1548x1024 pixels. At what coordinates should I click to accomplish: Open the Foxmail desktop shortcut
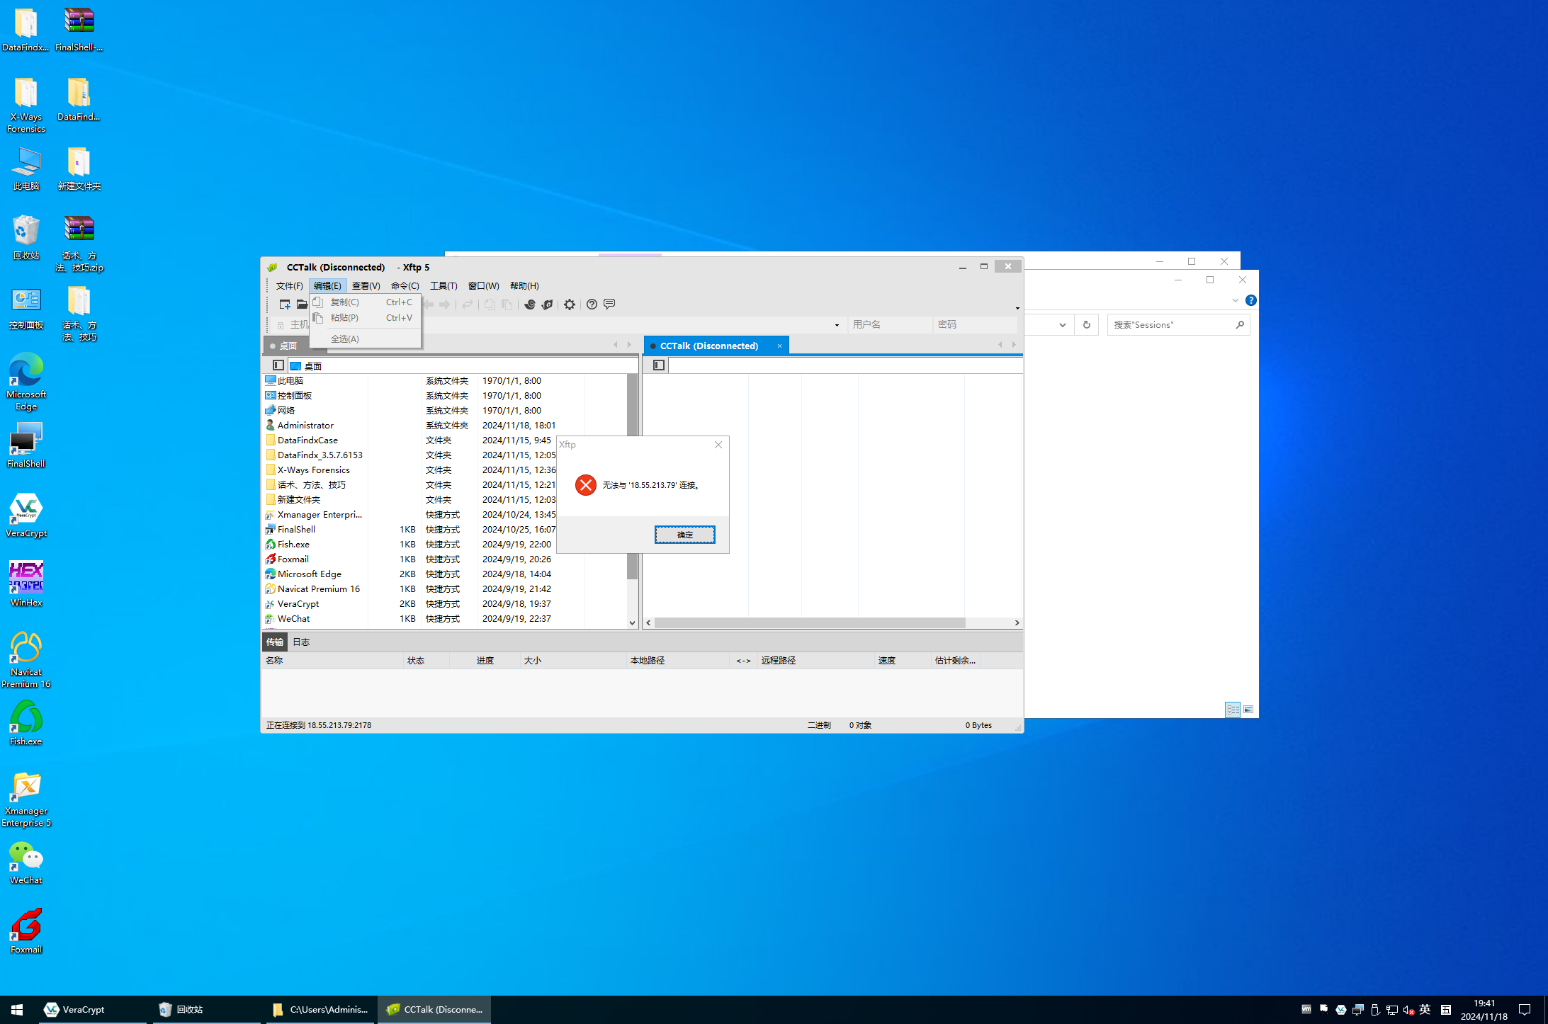26,931
